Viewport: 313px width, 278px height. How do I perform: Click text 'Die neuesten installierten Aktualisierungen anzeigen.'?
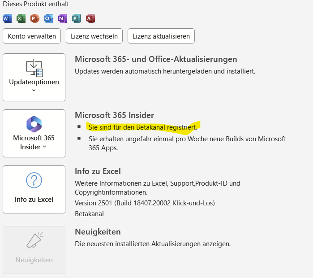(x=153, y=244)
